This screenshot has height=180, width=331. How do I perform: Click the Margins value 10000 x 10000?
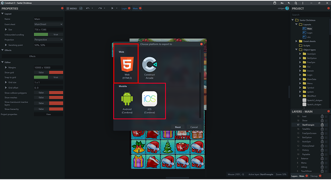click(x=48, y=68)
